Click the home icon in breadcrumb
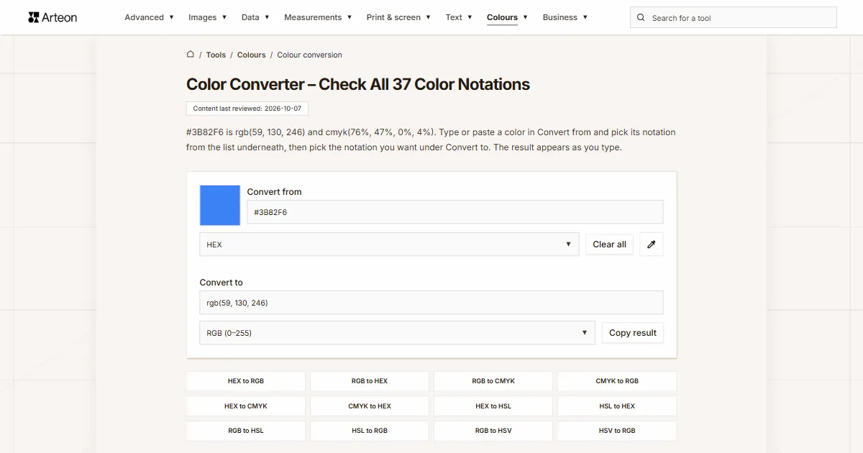The height and width of the screenshot is (453, 863). [191, 54]
